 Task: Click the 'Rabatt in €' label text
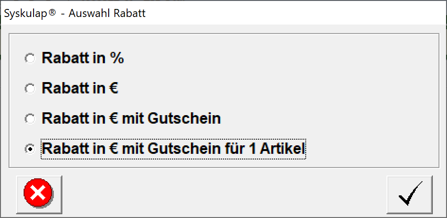pyautogui.click(x=80, y=89)
